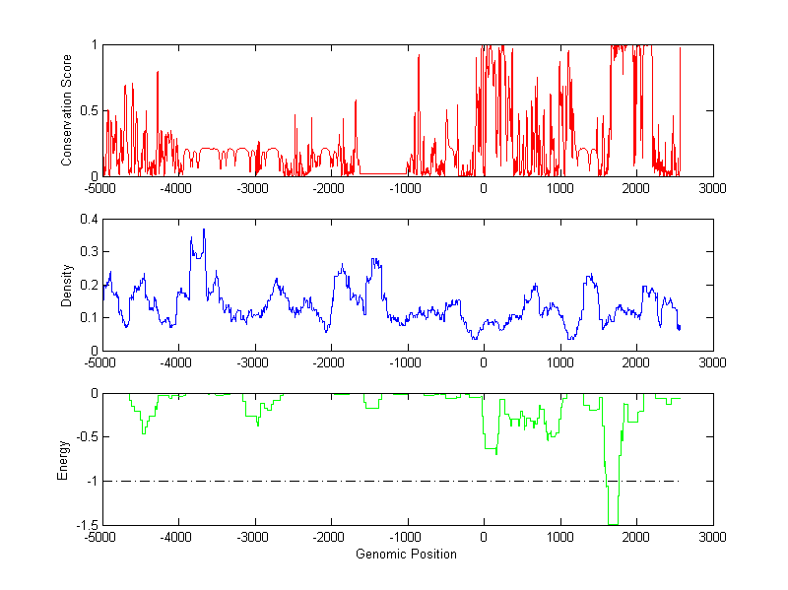This screenshot has height=590, width=788.
Task: Click the 0.5 tick on Conservation Score axis
Action: point(90,110)
